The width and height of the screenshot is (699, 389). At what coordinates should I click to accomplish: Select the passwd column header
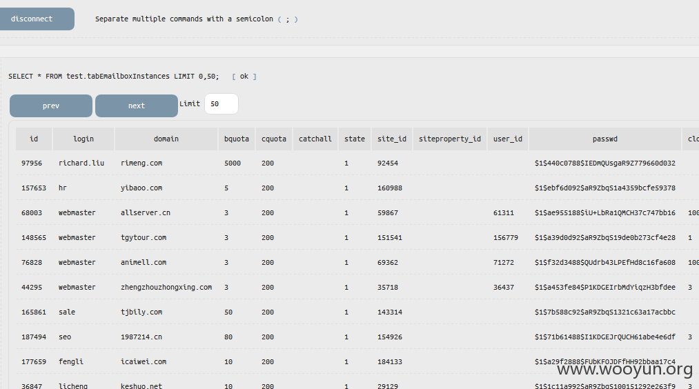click(x=605, y=139)
